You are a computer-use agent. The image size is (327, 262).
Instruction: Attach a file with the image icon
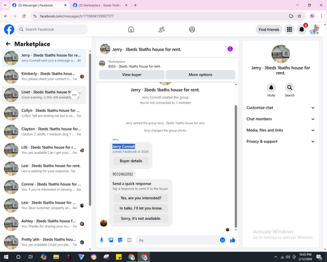pyautogui.click(x=111, y=240)
